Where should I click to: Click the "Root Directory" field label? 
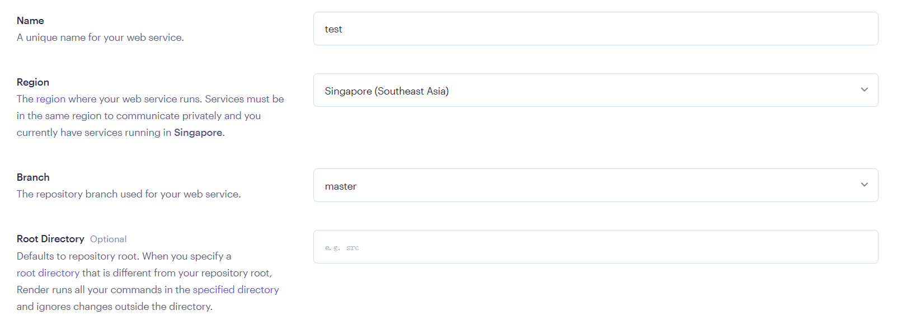point(50,239)
